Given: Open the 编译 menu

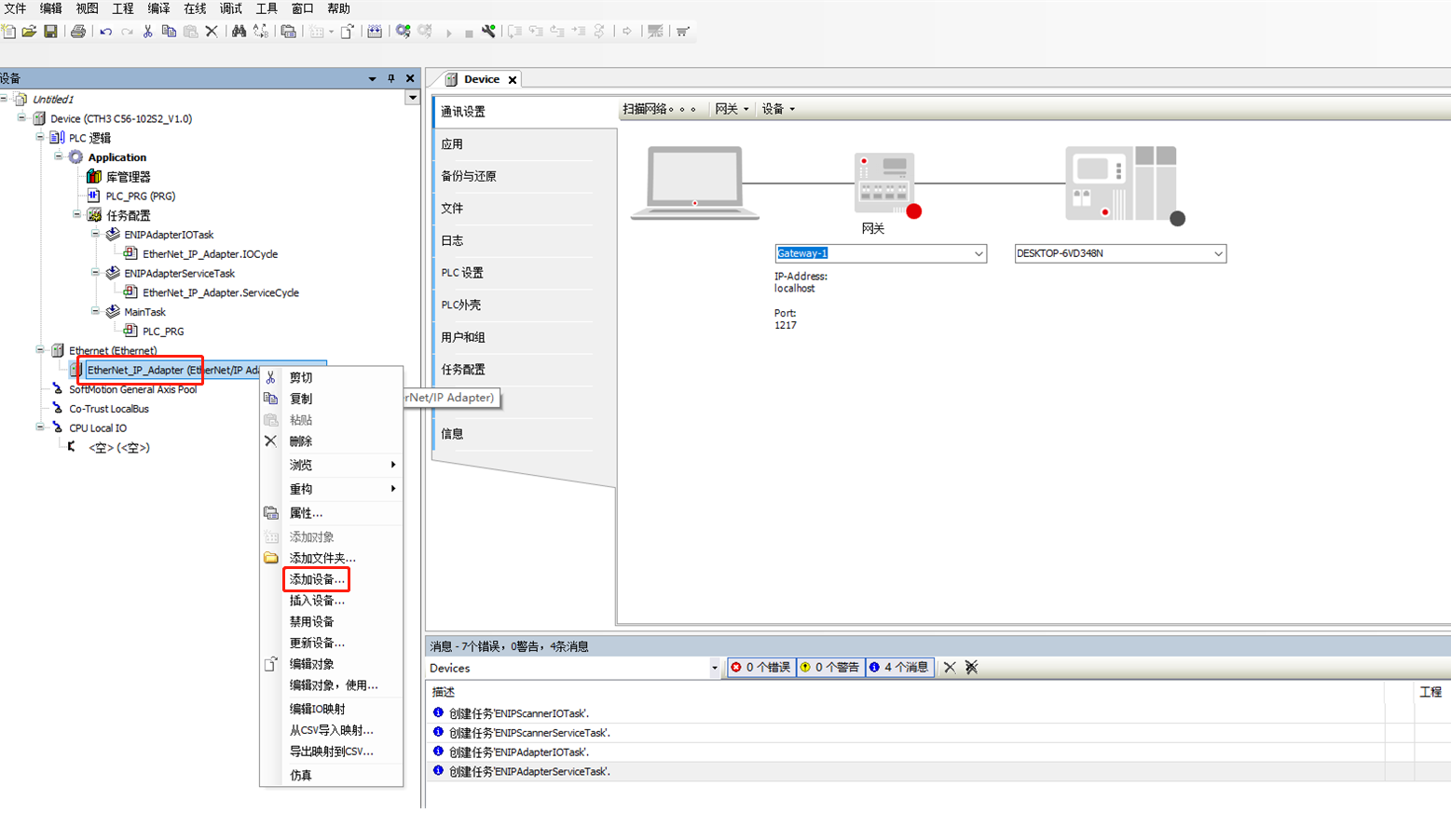Looking at the screenshot, I should [x=158, y=8].
